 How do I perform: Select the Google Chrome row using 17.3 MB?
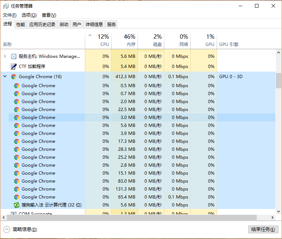click(x=142, y=141)
